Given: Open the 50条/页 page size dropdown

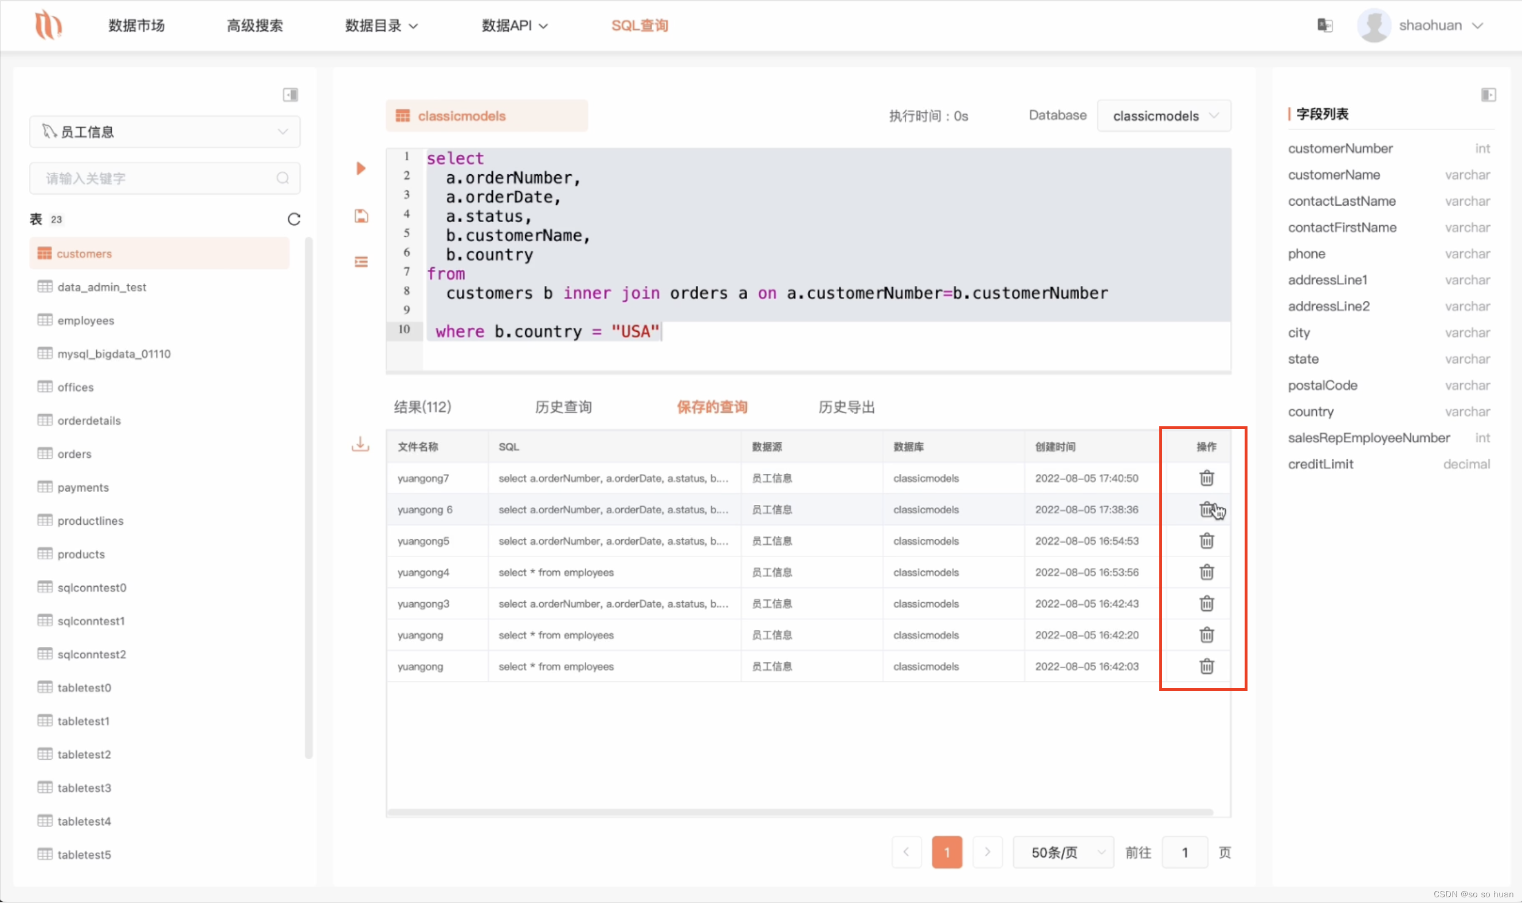Looking at the screenshot, I should pos(1062,852).
